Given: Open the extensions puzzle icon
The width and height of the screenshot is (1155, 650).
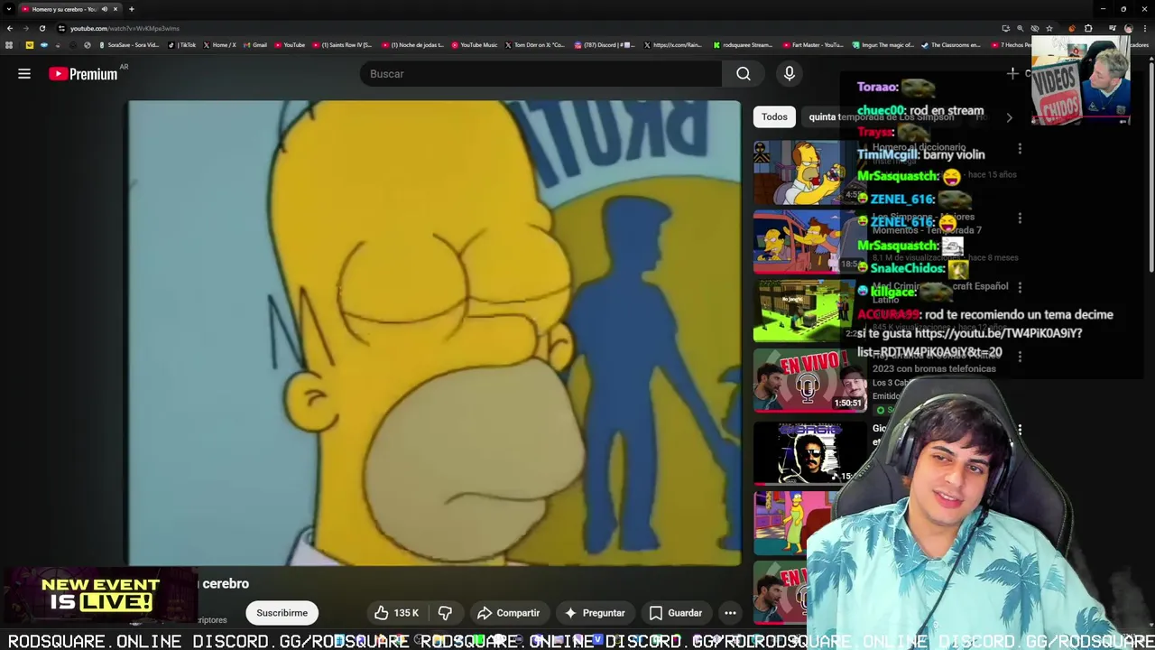Looking at the screenshot, I should [1088, 28].
